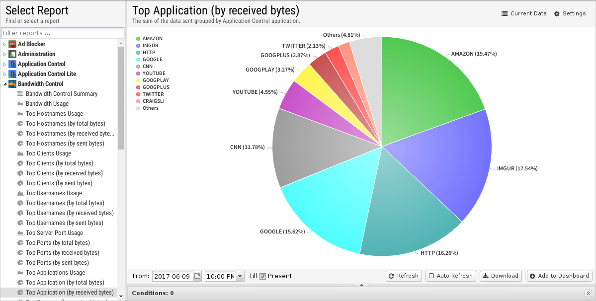The height and width of the screenshot is (301, 596).
Task: Toggle YOUTUBE legend color marker
Action: [138, 73]
